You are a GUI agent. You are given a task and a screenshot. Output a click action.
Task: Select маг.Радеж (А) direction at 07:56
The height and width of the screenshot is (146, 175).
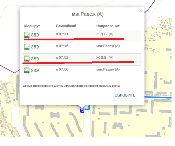(108, 69)
